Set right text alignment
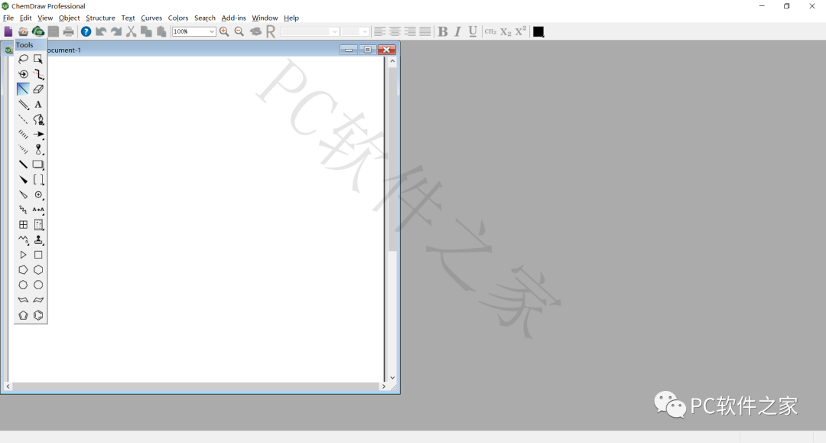Screen dimensions: 826x443 [x=410, y=31]
